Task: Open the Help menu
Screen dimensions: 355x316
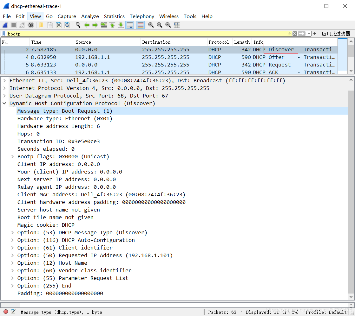Action: click(207, 16)
